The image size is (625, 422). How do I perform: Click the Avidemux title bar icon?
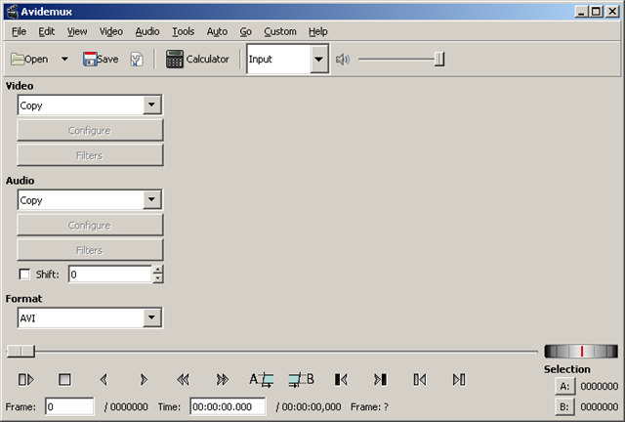coord(12,12)
